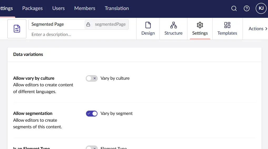
Task: Open the Translation section
Action: [117, 8]
